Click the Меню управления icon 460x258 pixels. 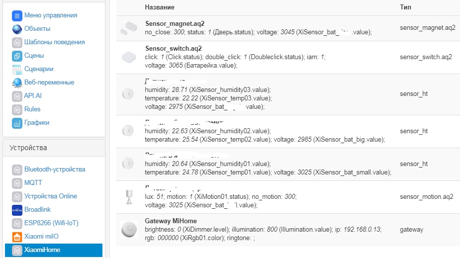coord(17,15)
